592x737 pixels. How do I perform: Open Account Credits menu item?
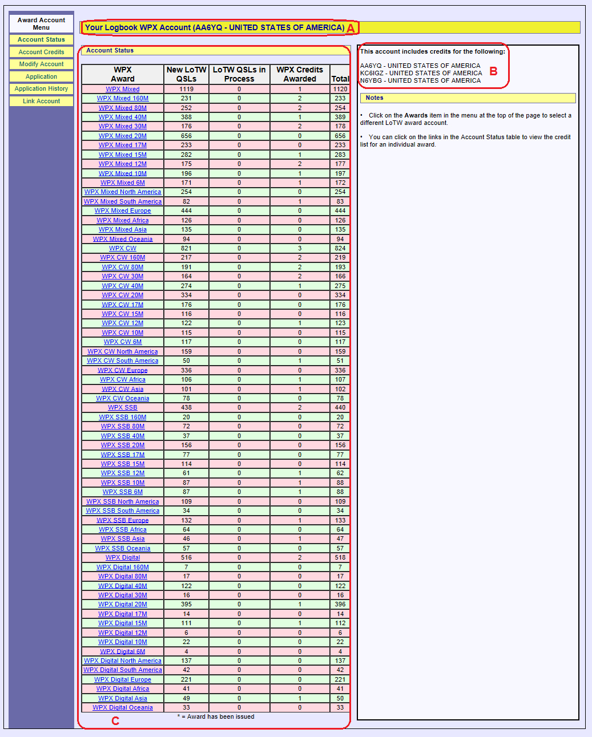coord(41,52)
